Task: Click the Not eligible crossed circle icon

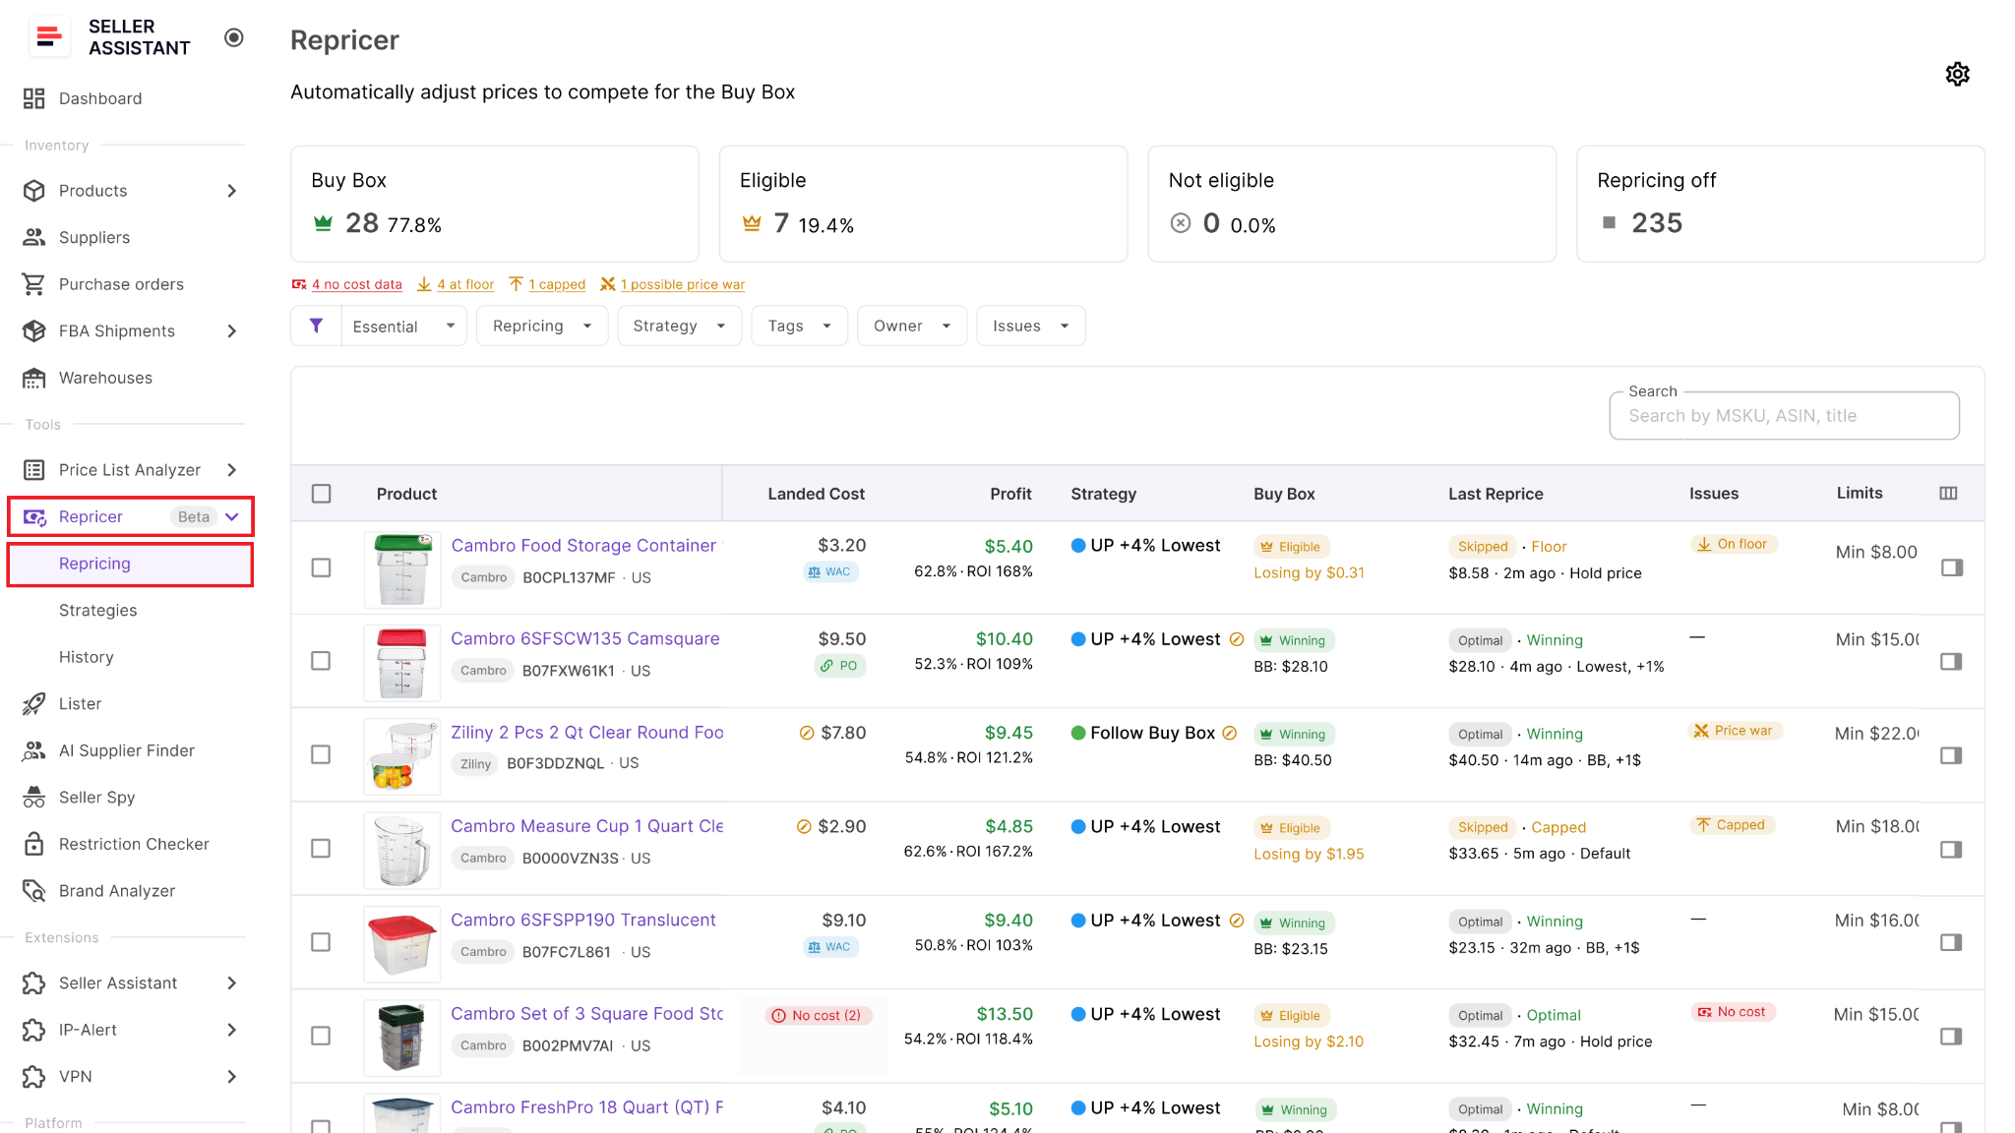Action: click(1181, 223)
